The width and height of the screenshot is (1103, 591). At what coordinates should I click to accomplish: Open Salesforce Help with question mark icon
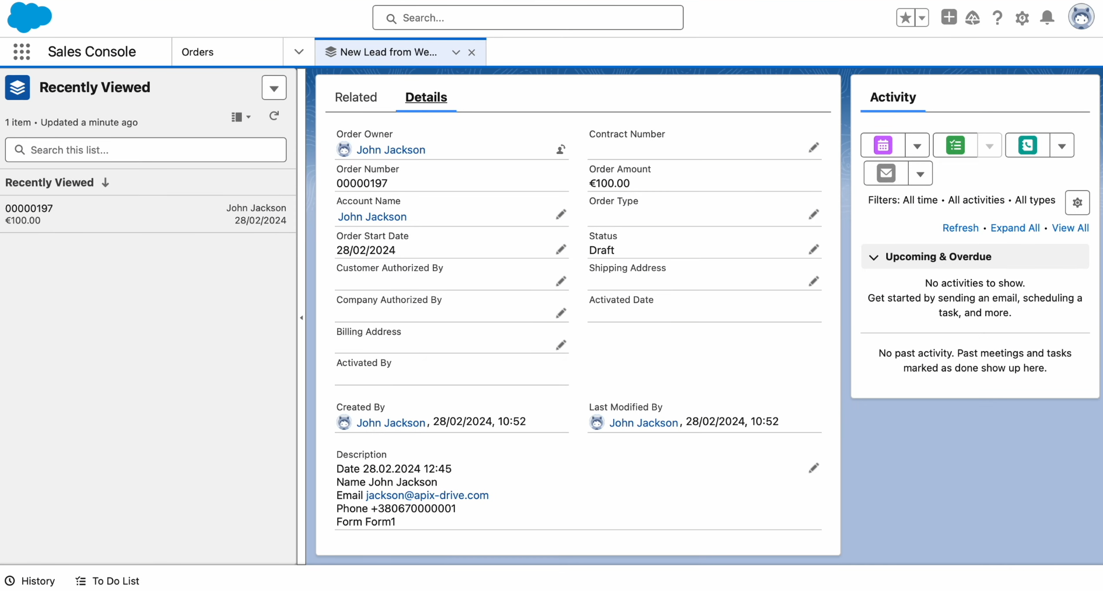click(x=997, y=18)
